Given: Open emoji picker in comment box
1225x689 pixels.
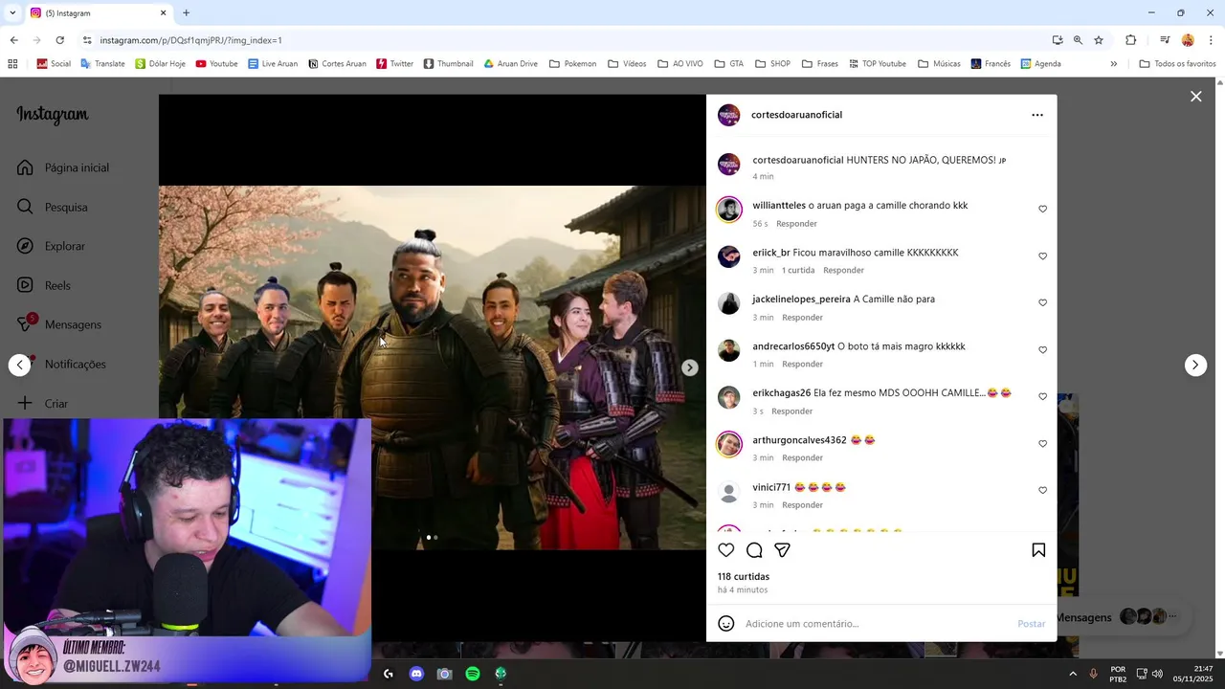Looking at the screenshot, I should coord(726,624).
